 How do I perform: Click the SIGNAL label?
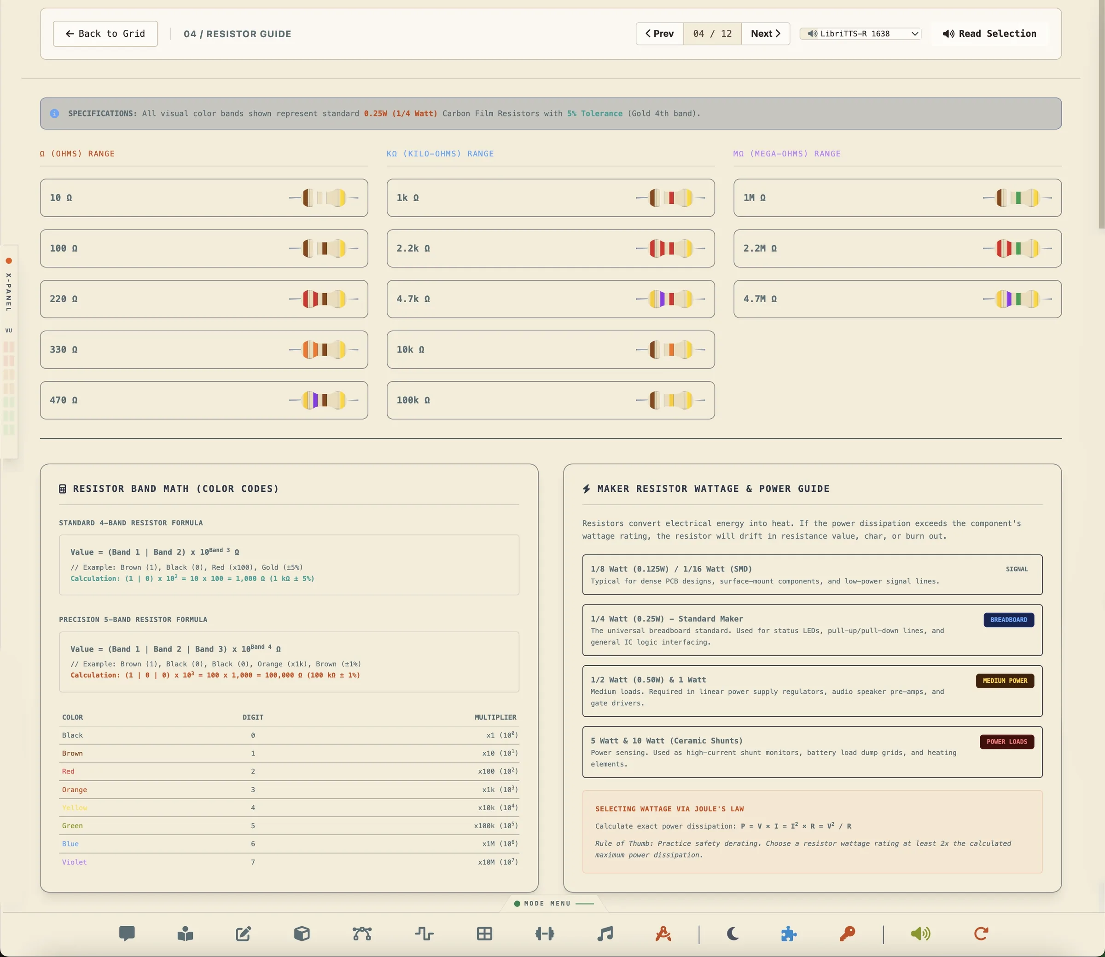pos(1016,569)
